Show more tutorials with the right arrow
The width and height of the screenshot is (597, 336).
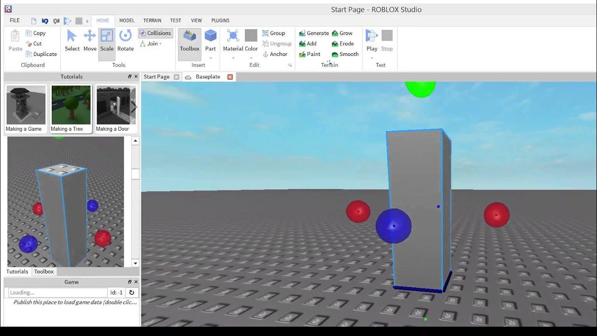pos(133,108)
